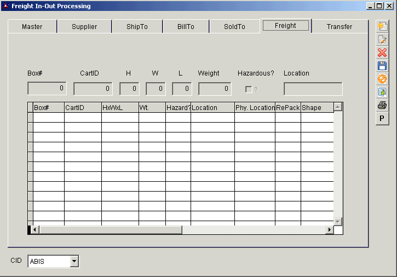Image resolution: width=397 pixels, height=277 pixels.
Task: Click the Refresh icon with green arrows
Action: coord(382,92)
